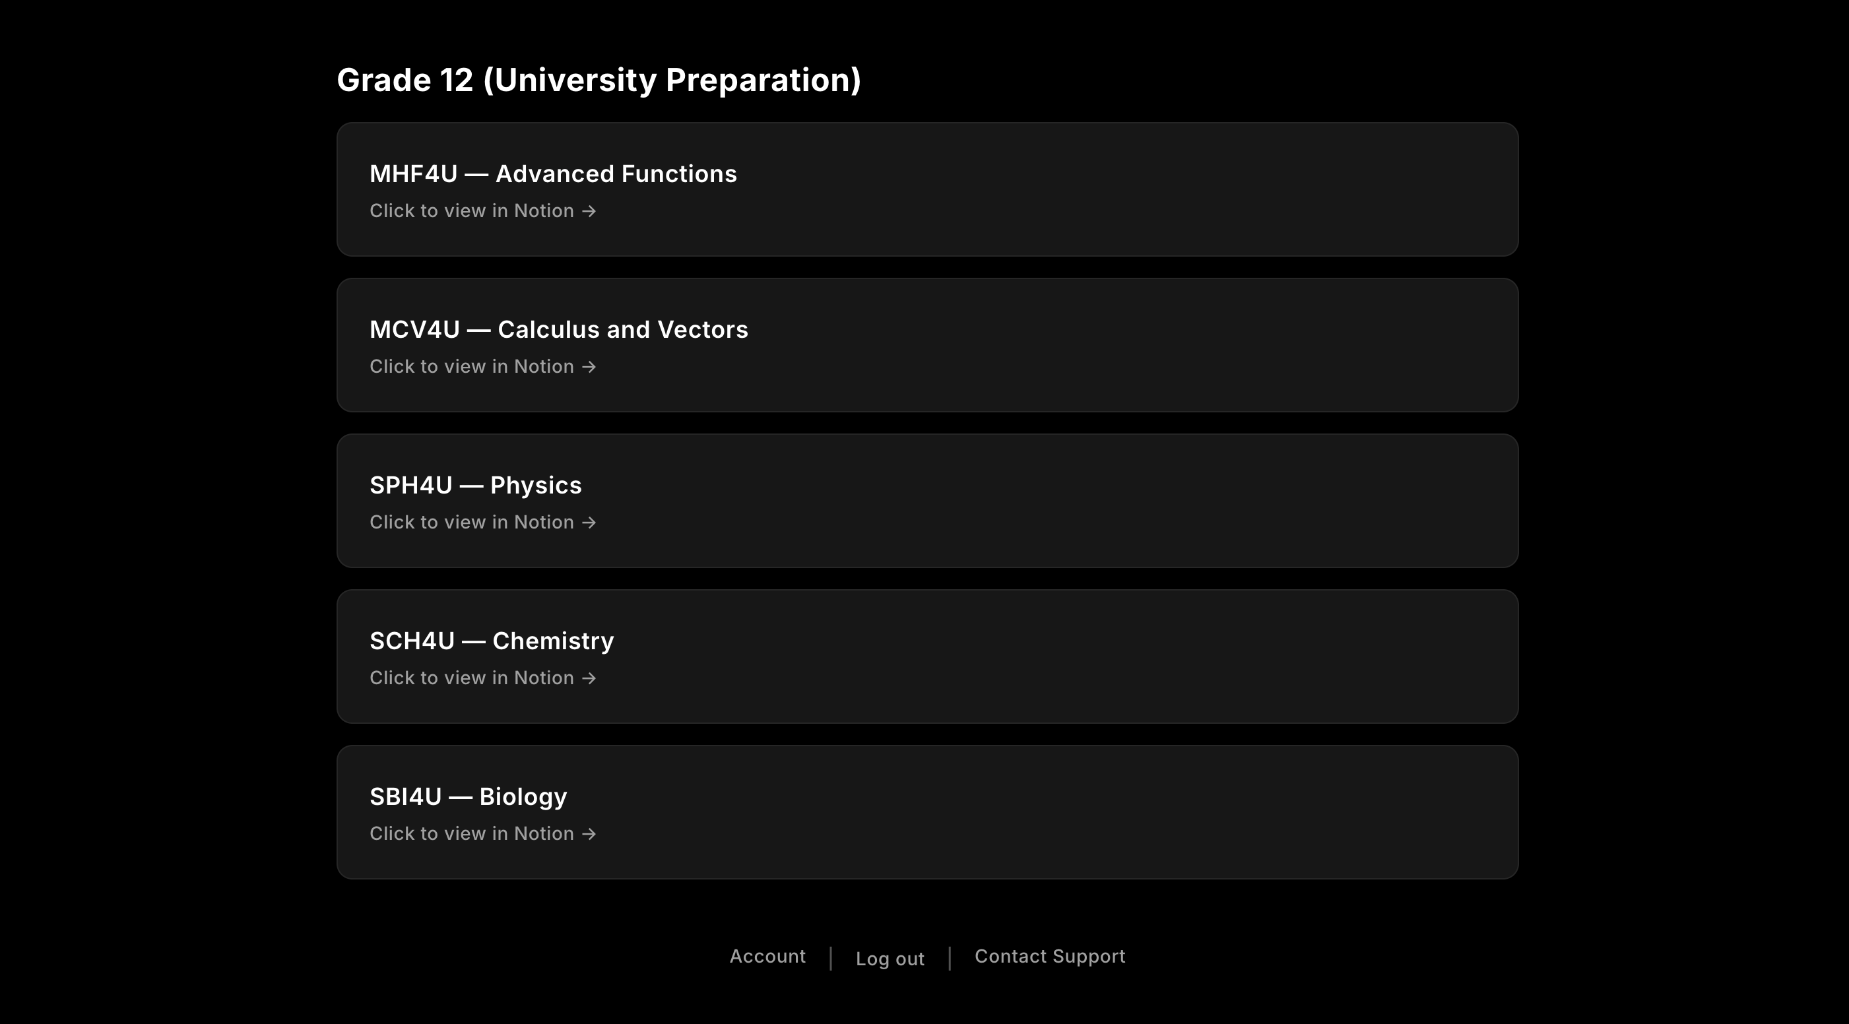Open SPH4U Physics in Notion

482,522
